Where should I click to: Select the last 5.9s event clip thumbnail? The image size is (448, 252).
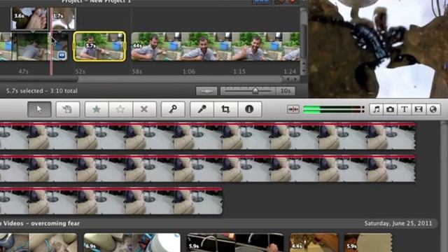[x=368, y=243]
